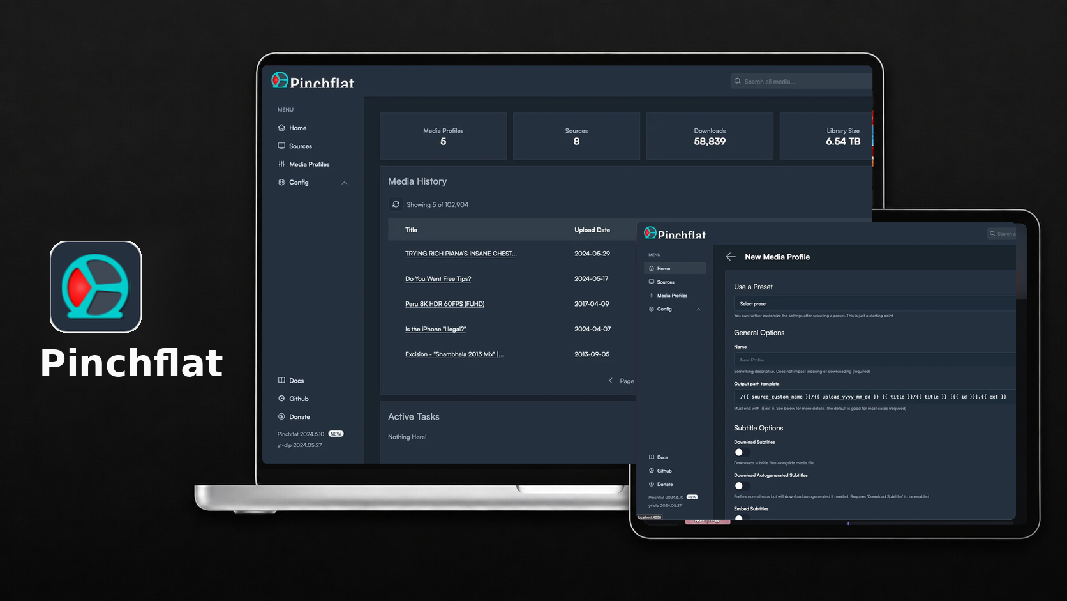Open the Is the iPhone "Illegal?" link
Viewport: 1067px width, 601px height.
(436, 329)
